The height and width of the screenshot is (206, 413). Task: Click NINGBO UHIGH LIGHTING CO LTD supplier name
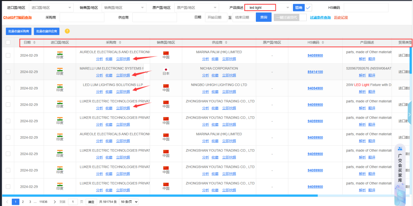219,85
